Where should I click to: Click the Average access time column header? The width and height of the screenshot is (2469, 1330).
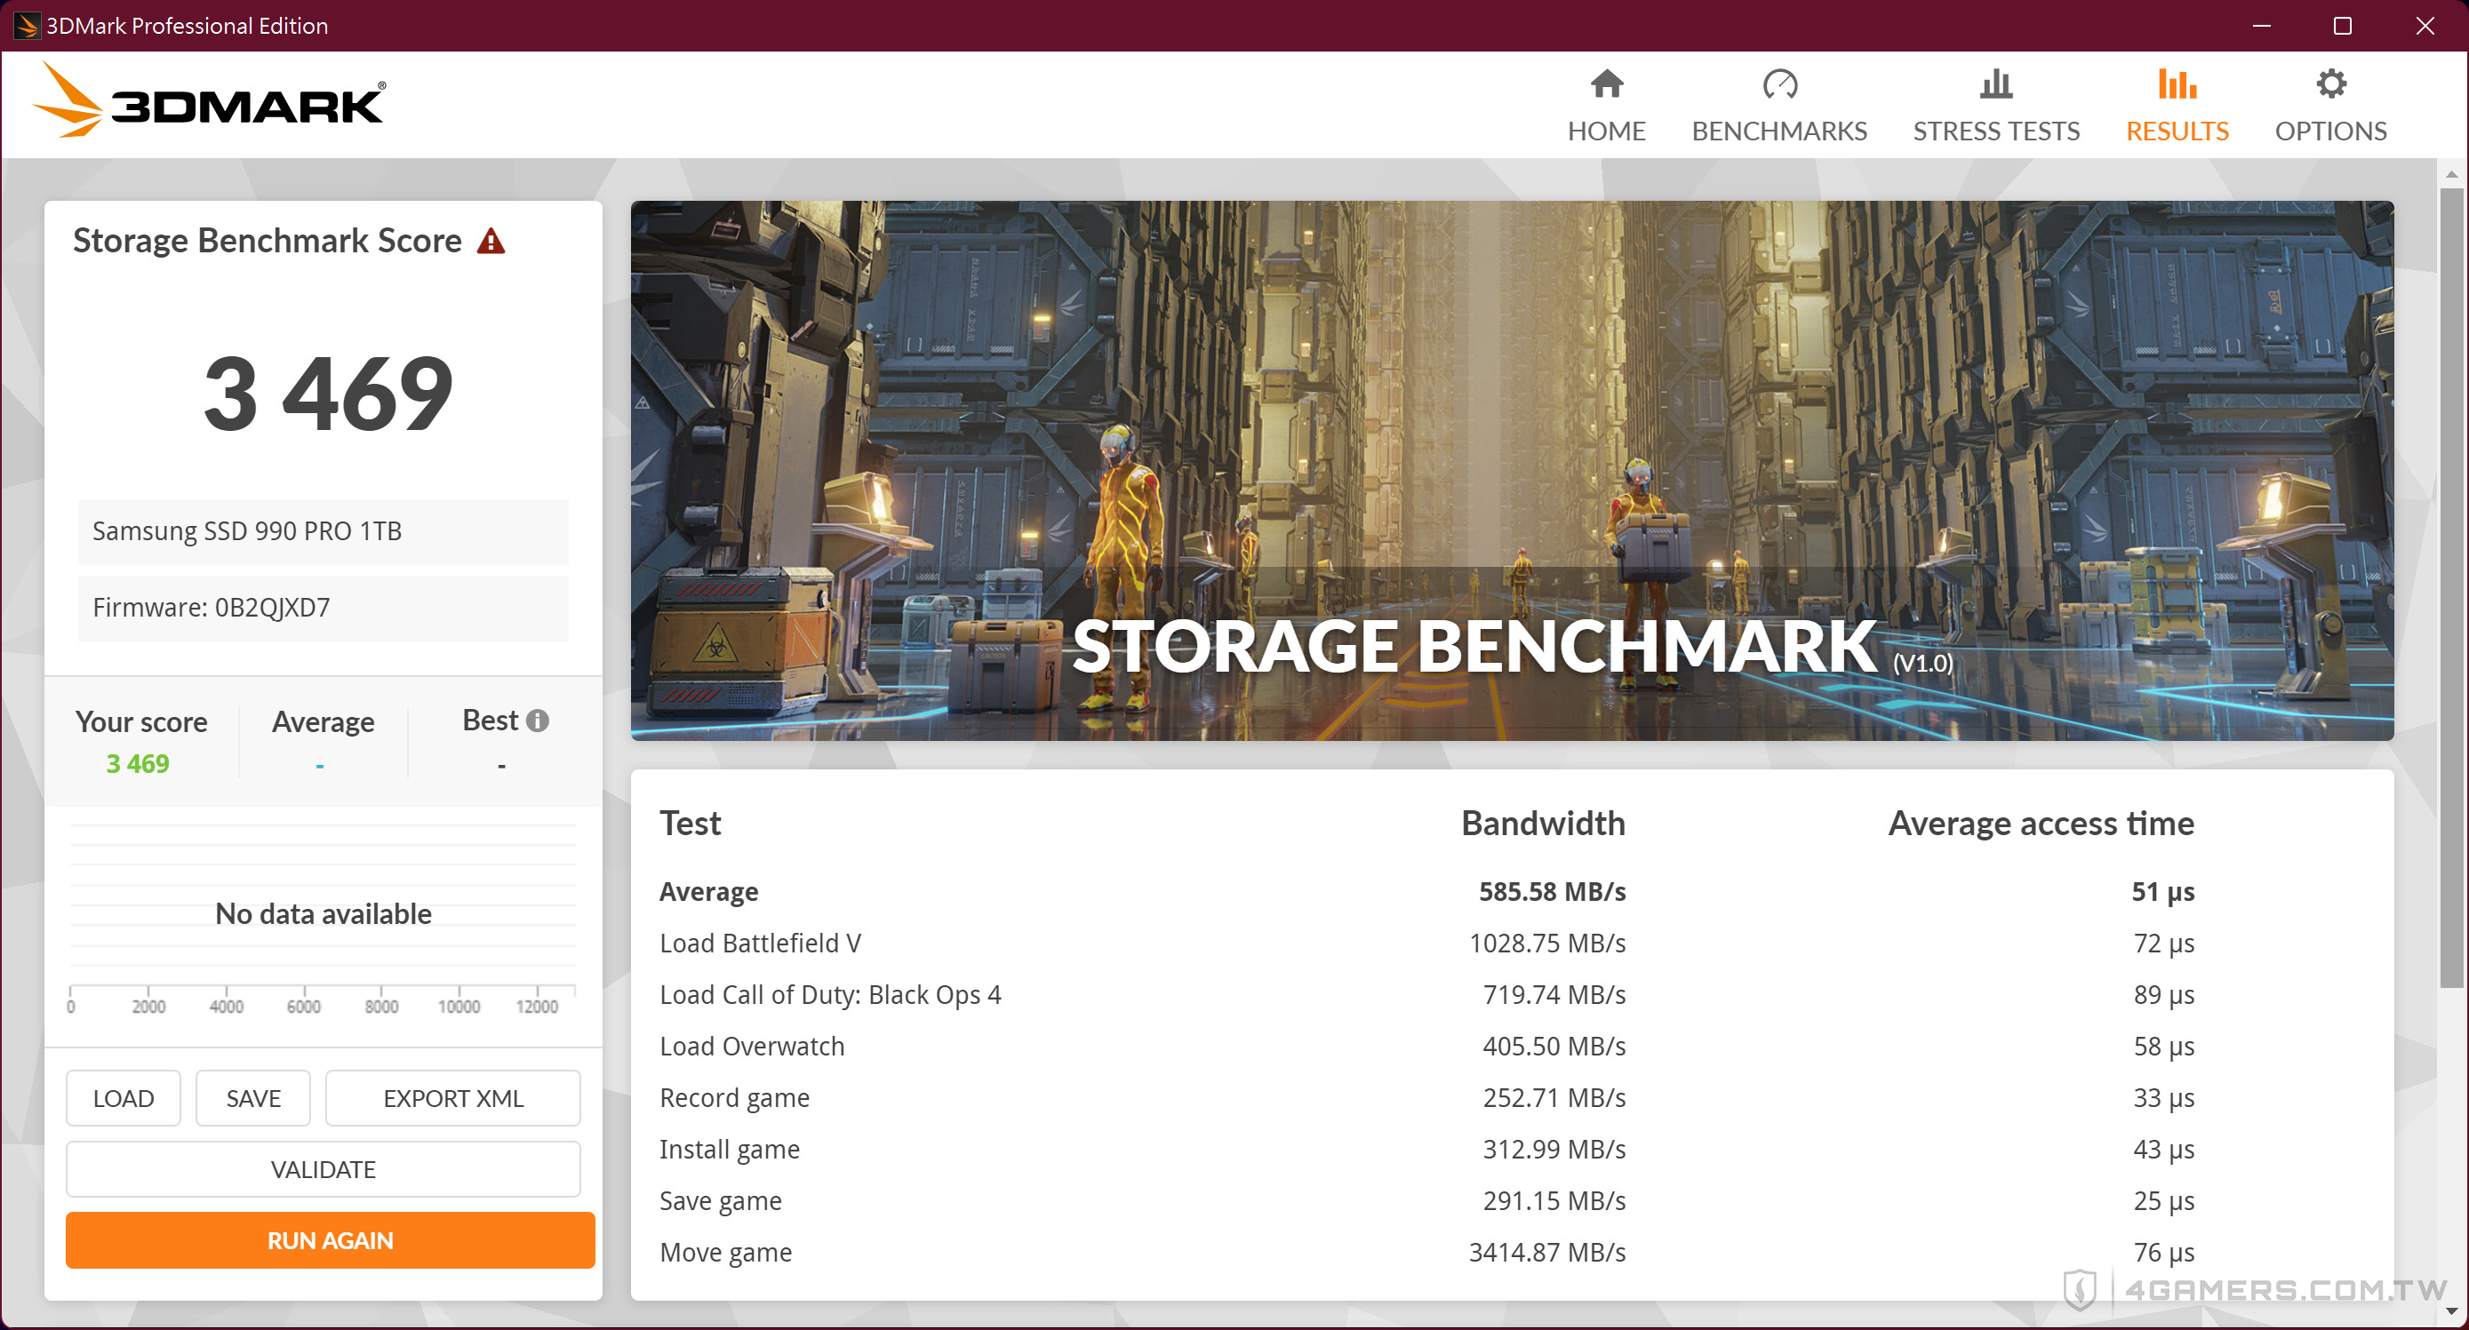pos(2041,823)
